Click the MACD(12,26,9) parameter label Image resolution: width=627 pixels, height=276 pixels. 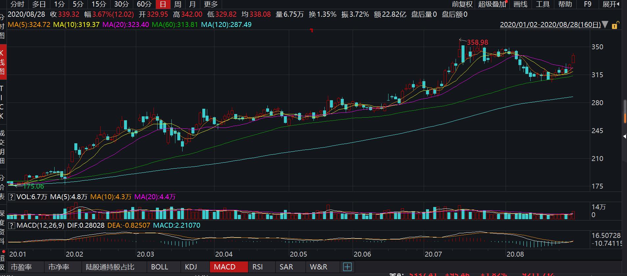click(40, 226)
